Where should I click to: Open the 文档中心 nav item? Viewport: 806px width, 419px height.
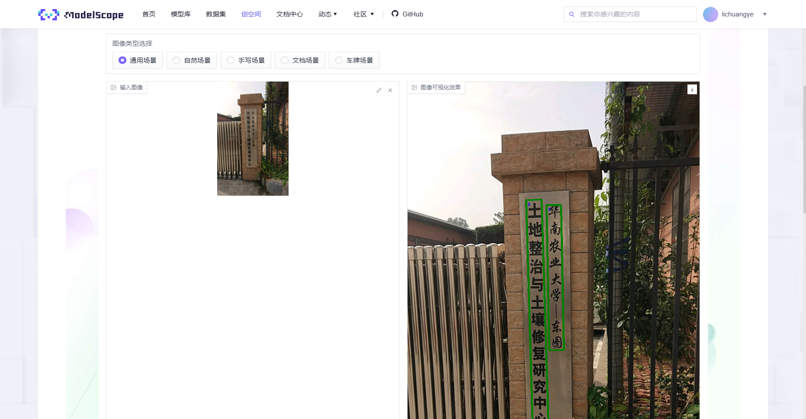pyautogui.click(x=289, y=14)
